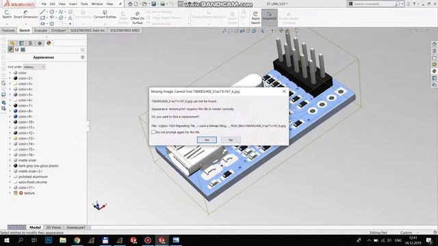This screenshot has width=438, height=246.
Task: Select the Spline sketch tool
Action: (x=61, y=12)
